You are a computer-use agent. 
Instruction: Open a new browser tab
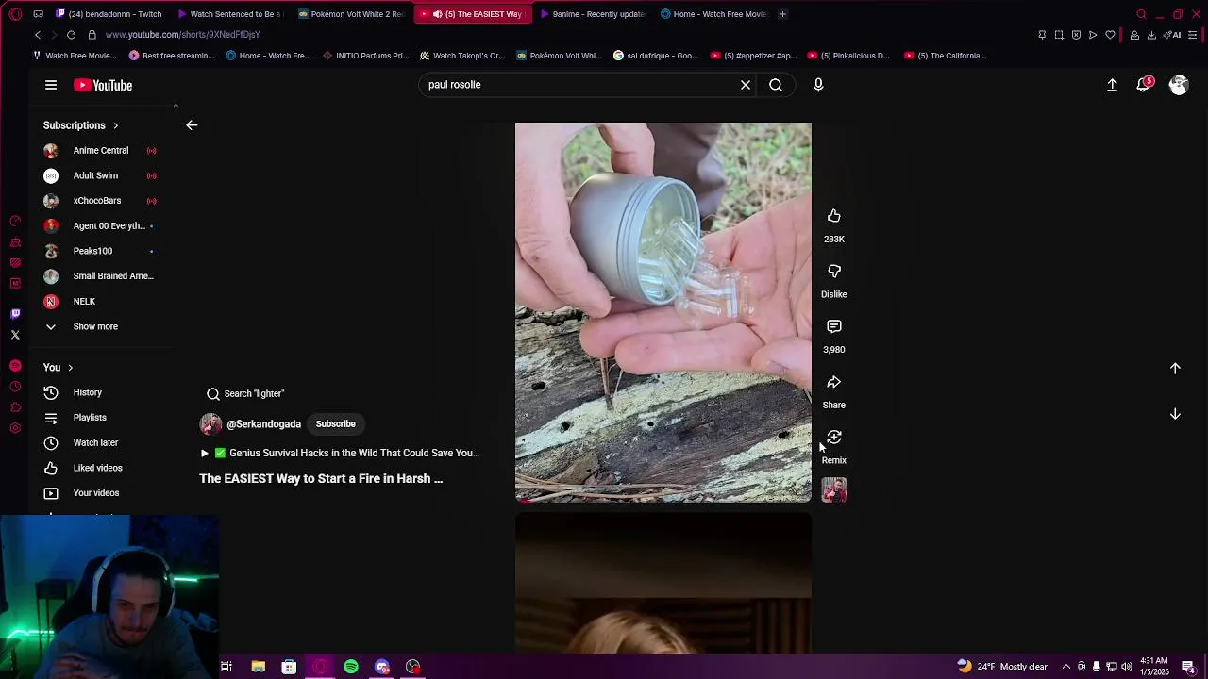click(x=782, y=14)
